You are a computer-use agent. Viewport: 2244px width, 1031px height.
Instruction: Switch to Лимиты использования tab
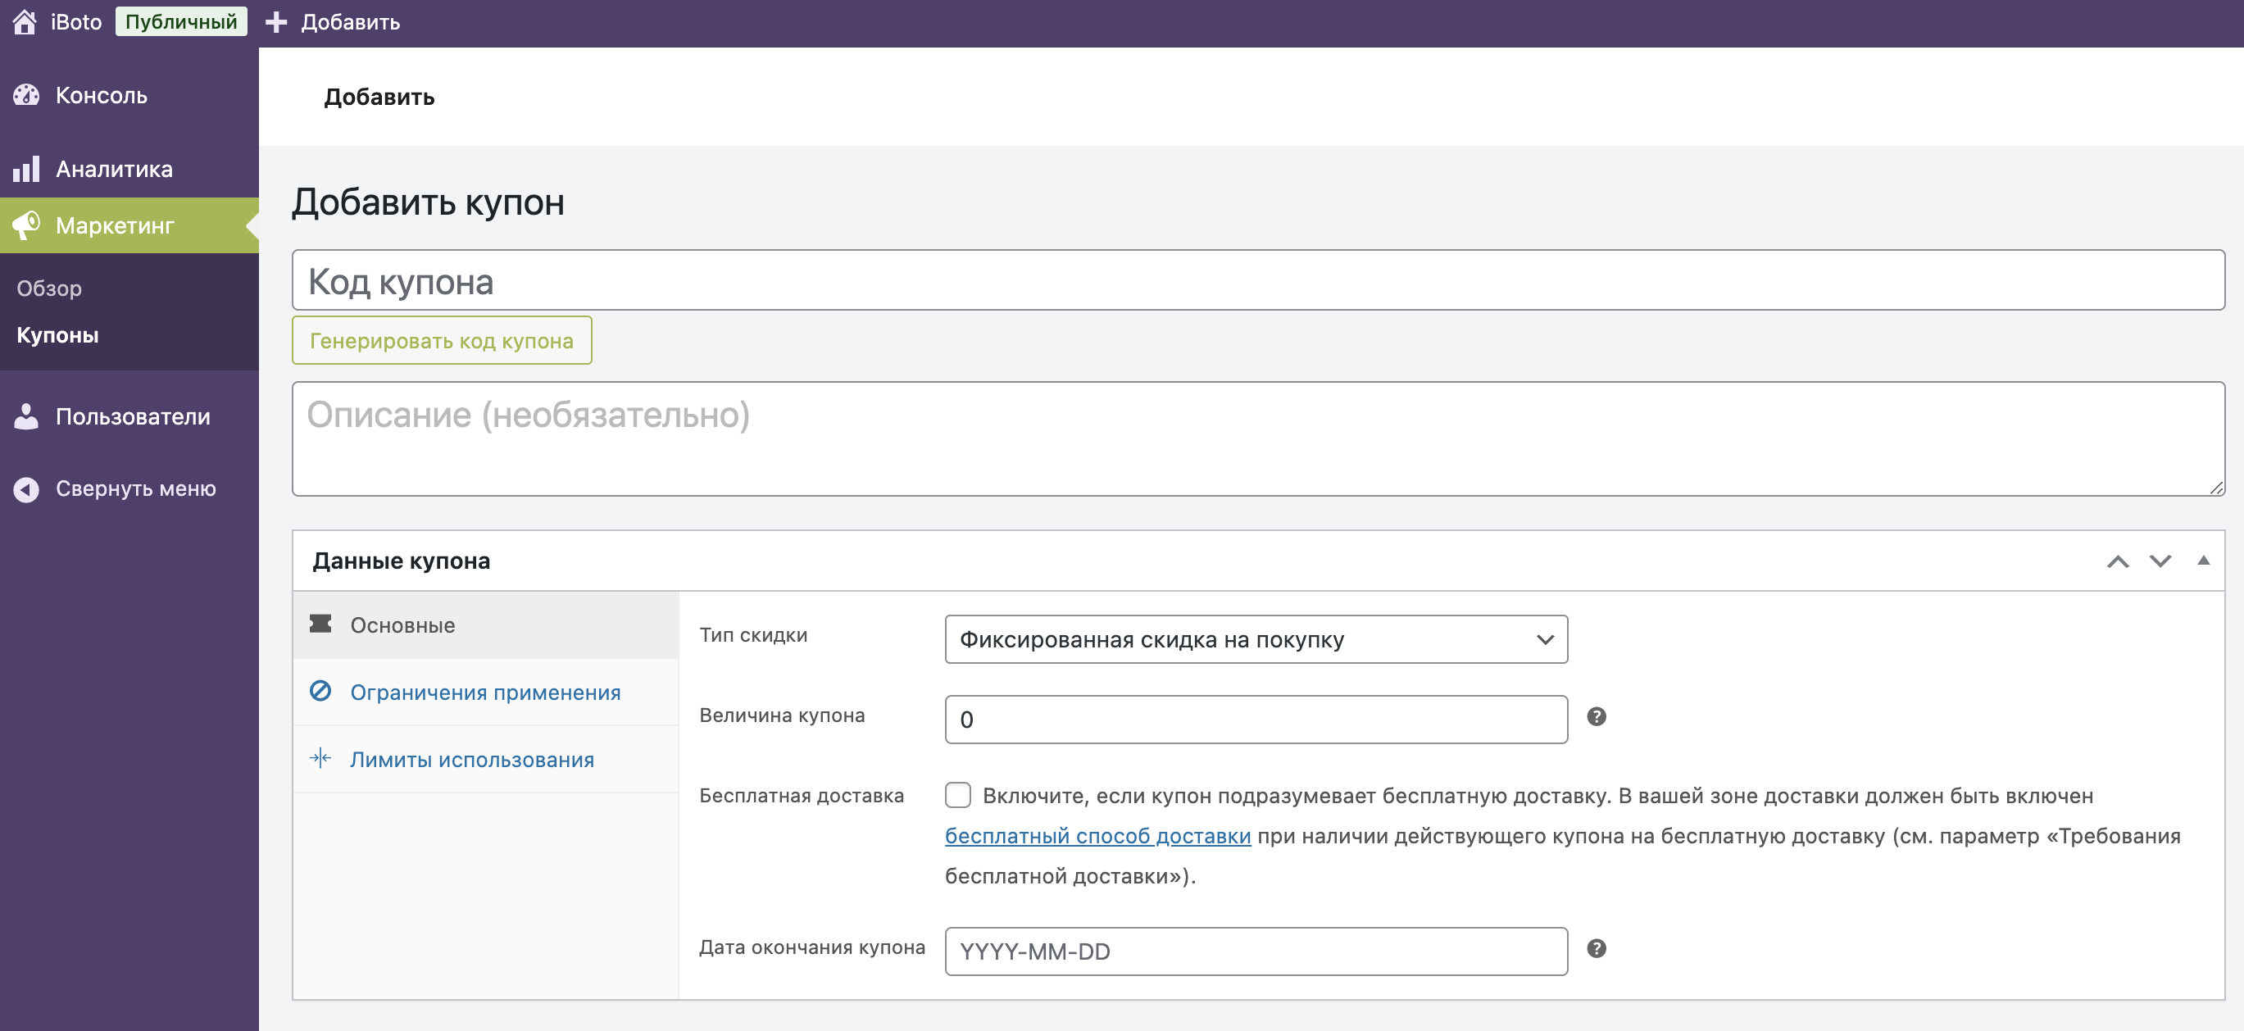[x=485, y=759]
